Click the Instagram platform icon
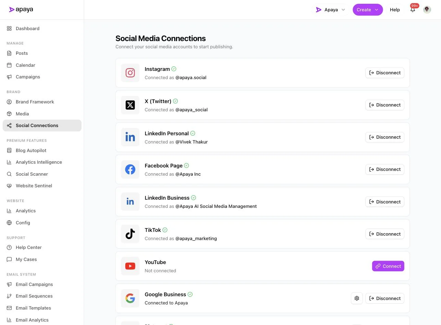Screen dimensions: 441x325 click(x=130, y=73)
